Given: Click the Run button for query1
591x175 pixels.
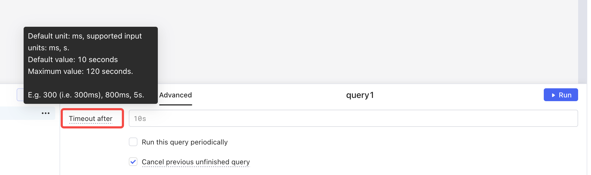Looking at the screenshot, I should [x=561, y=94].
